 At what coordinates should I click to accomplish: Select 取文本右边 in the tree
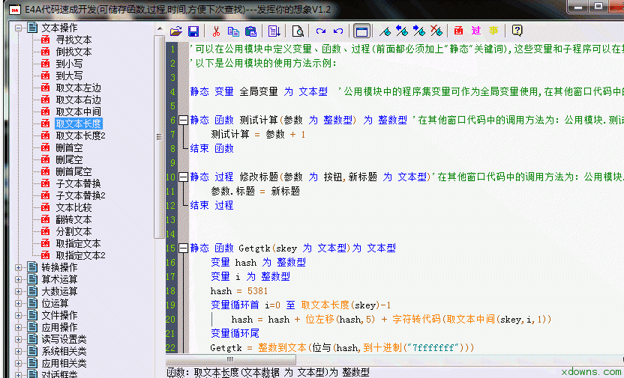pos(79,100)
